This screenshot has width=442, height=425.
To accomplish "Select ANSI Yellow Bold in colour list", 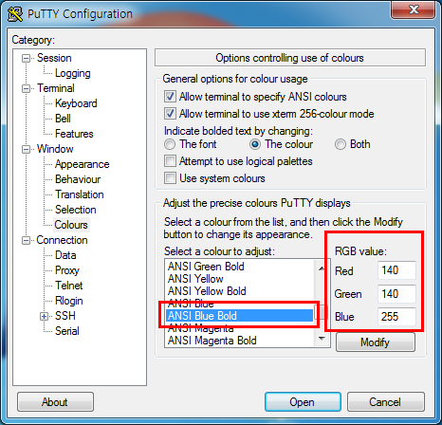I will pos(207,291).
